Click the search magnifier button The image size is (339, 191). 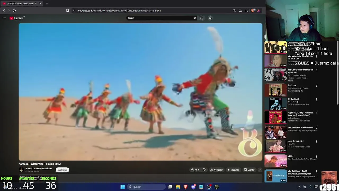[201, 18]
